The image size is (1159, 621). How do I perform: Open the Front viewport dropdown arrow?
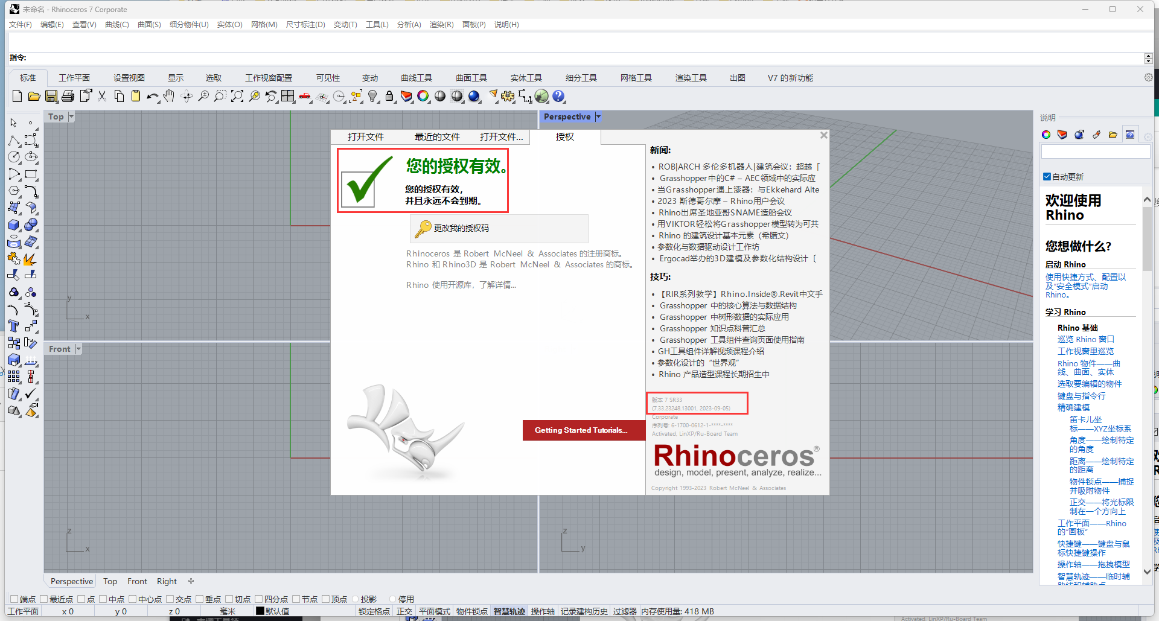click(x=78, y=349)
